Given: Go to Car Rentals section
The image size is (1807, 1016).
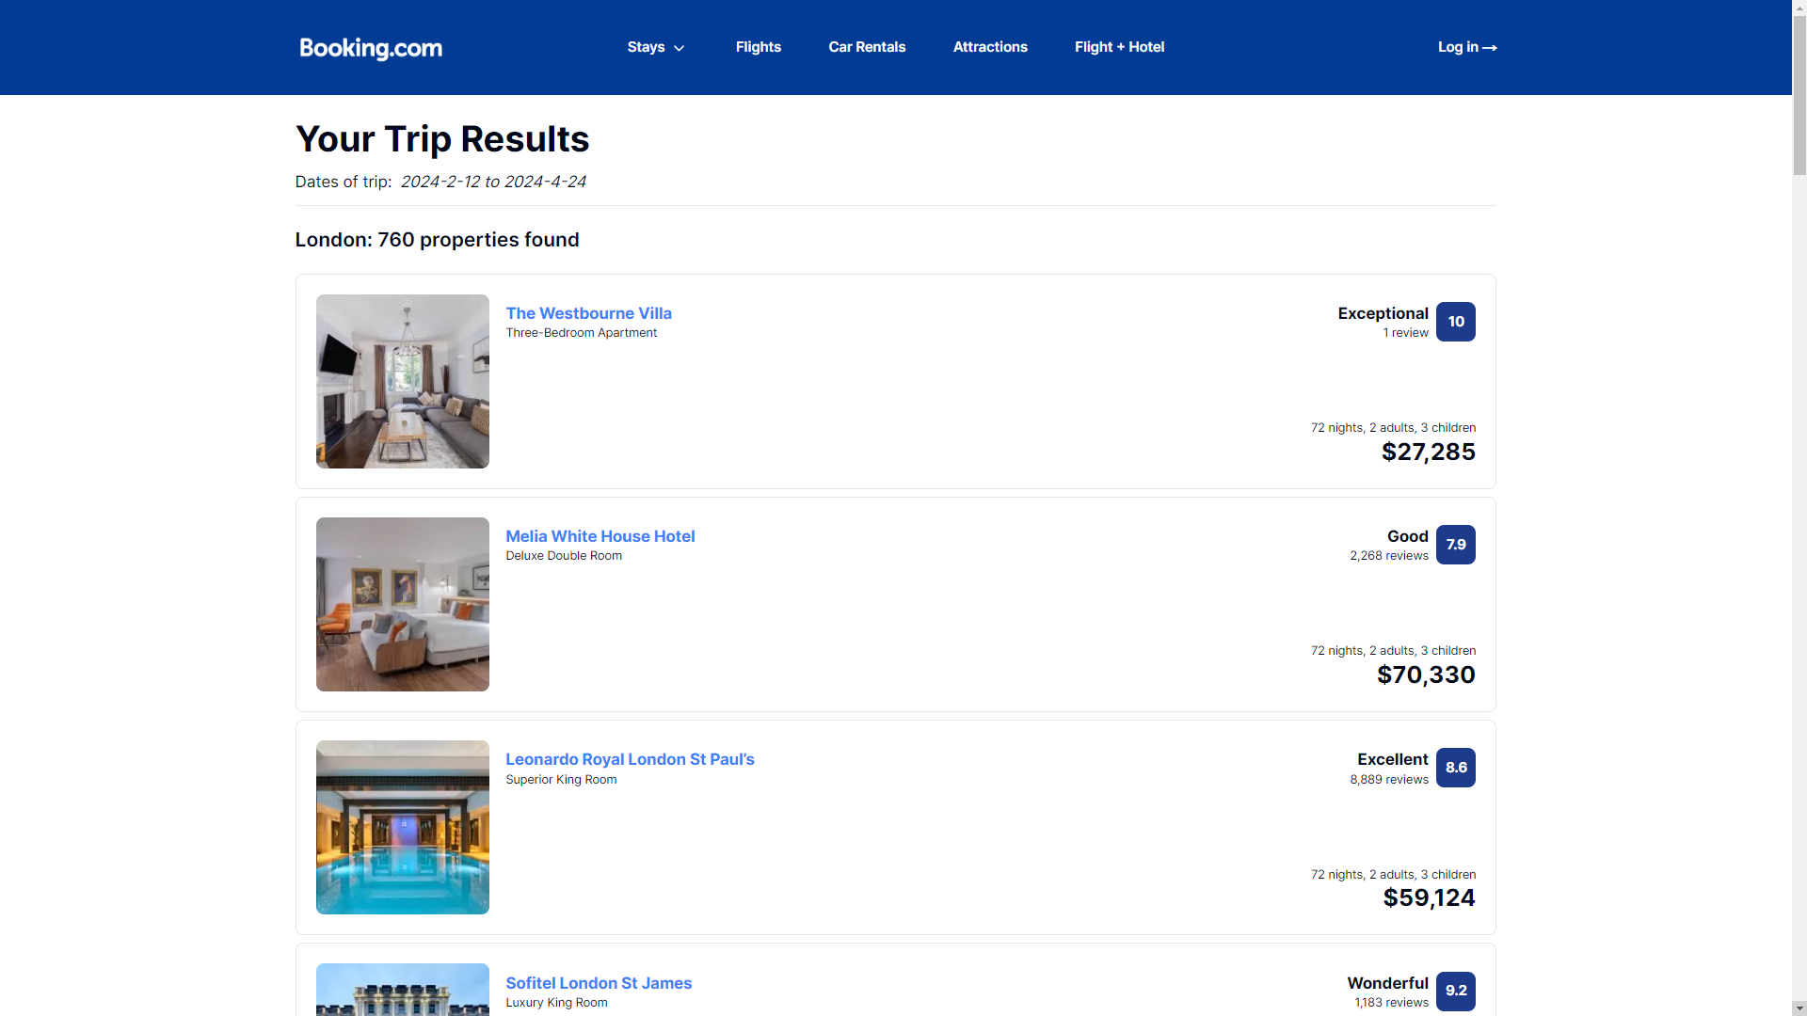Looking at the screenshot, I should pyautogui.click(x=867, y=47).
